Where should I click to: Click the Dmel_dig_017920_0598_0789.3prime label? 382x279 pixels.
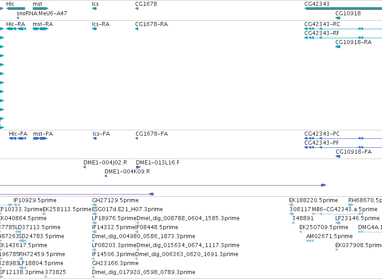tap(144, 272)
